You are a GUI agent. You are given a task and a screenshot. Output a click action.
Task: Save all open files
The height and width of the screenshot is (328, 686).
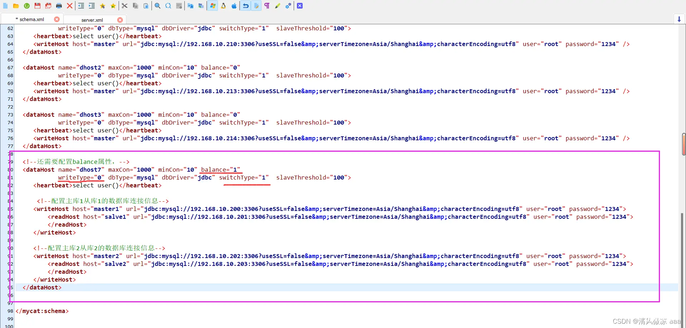48,6
